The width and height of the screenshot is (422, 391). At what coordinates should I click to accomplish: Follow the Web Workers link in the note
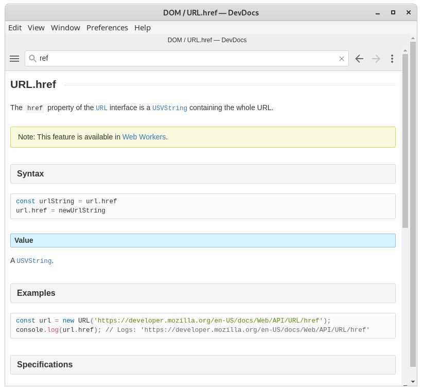click(144, 137)
